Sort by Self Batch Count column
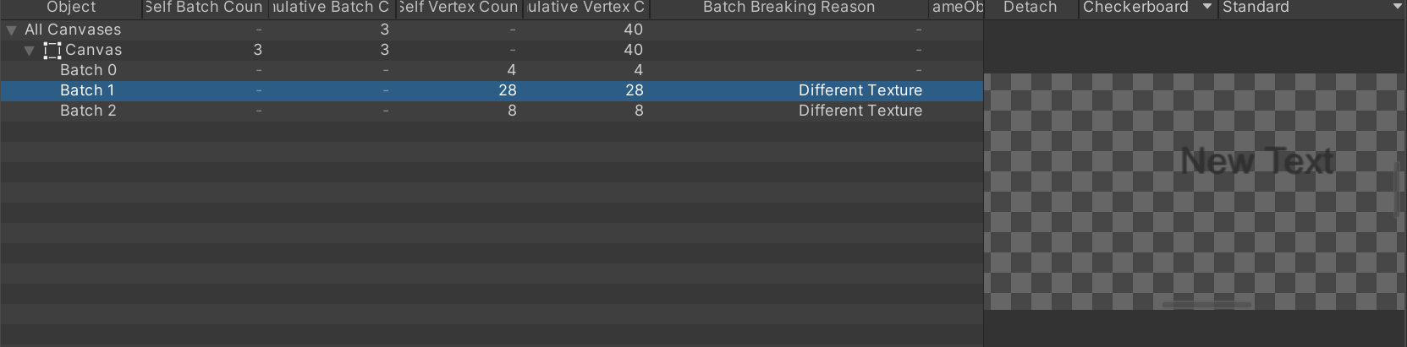Viewport: 1407px width, 347px height. (205, 8)
